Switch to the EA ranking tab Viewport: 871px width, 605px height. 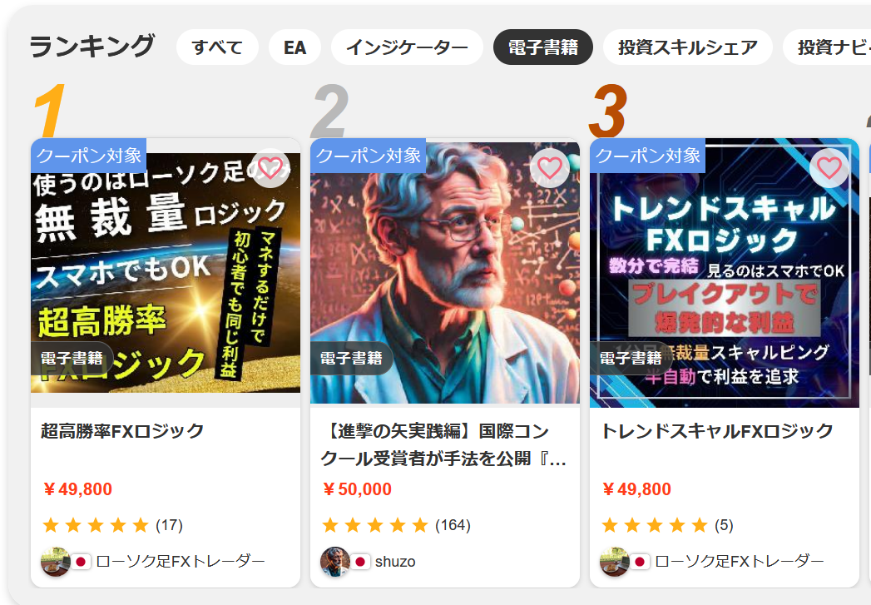295,47
